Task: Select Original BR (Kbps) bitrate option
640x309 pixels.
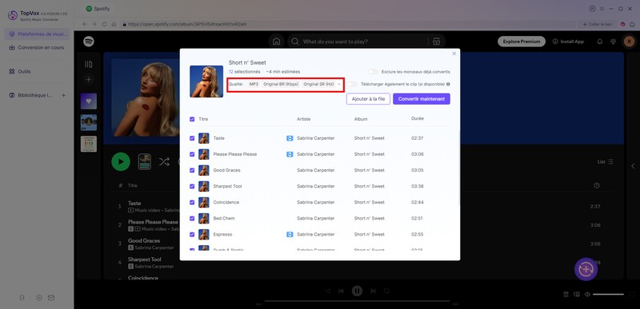Action: [x=281, y=85]
